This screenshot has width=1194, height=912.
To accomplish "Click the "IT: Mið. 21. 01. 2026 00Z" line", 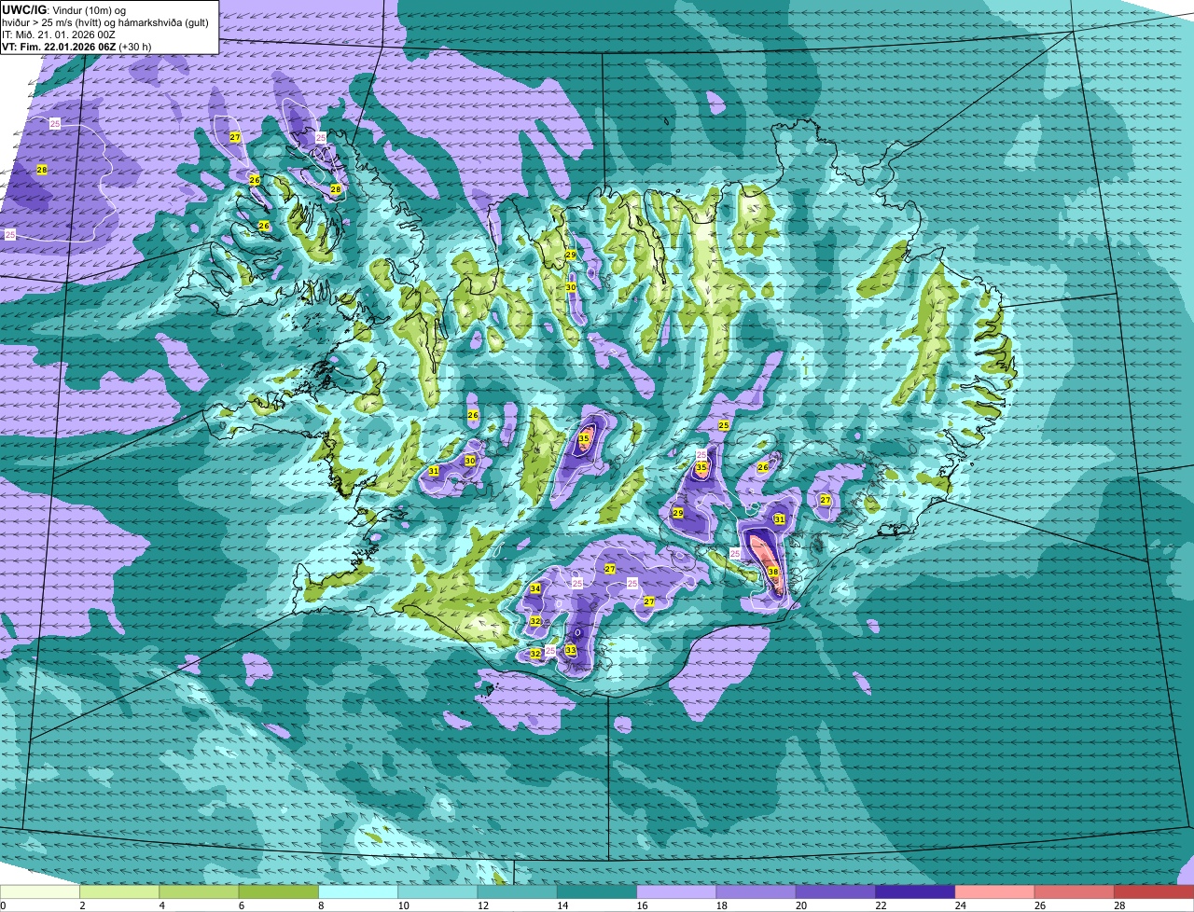I will coord(59,34).
